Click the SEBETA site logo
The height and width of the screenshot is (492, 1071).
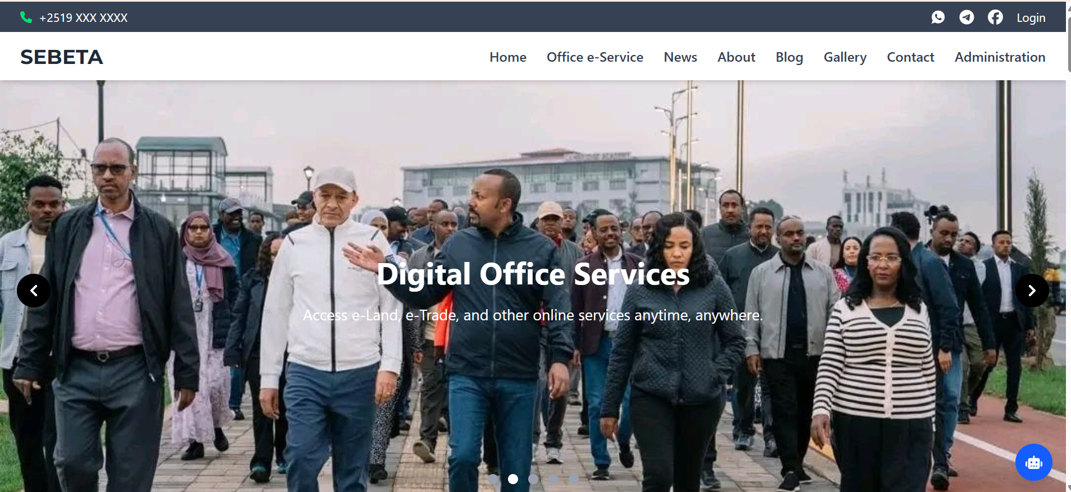click(x=62, y=57)
